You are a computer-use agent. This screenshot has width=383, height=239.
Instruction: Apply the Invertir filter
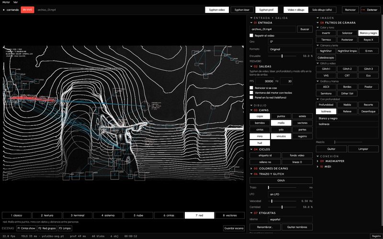[x=326, y=33]
